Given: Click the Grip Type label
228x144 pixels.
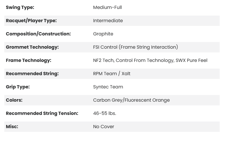Looking at the screenshot, I should [18, 87].
